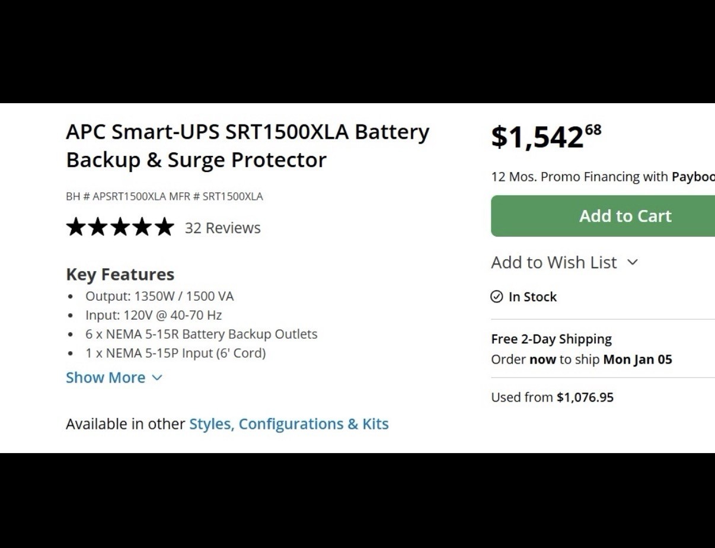The image size is (715, 548).
Task: Select the Used from $1,076.95 offer
Action: 552,397
